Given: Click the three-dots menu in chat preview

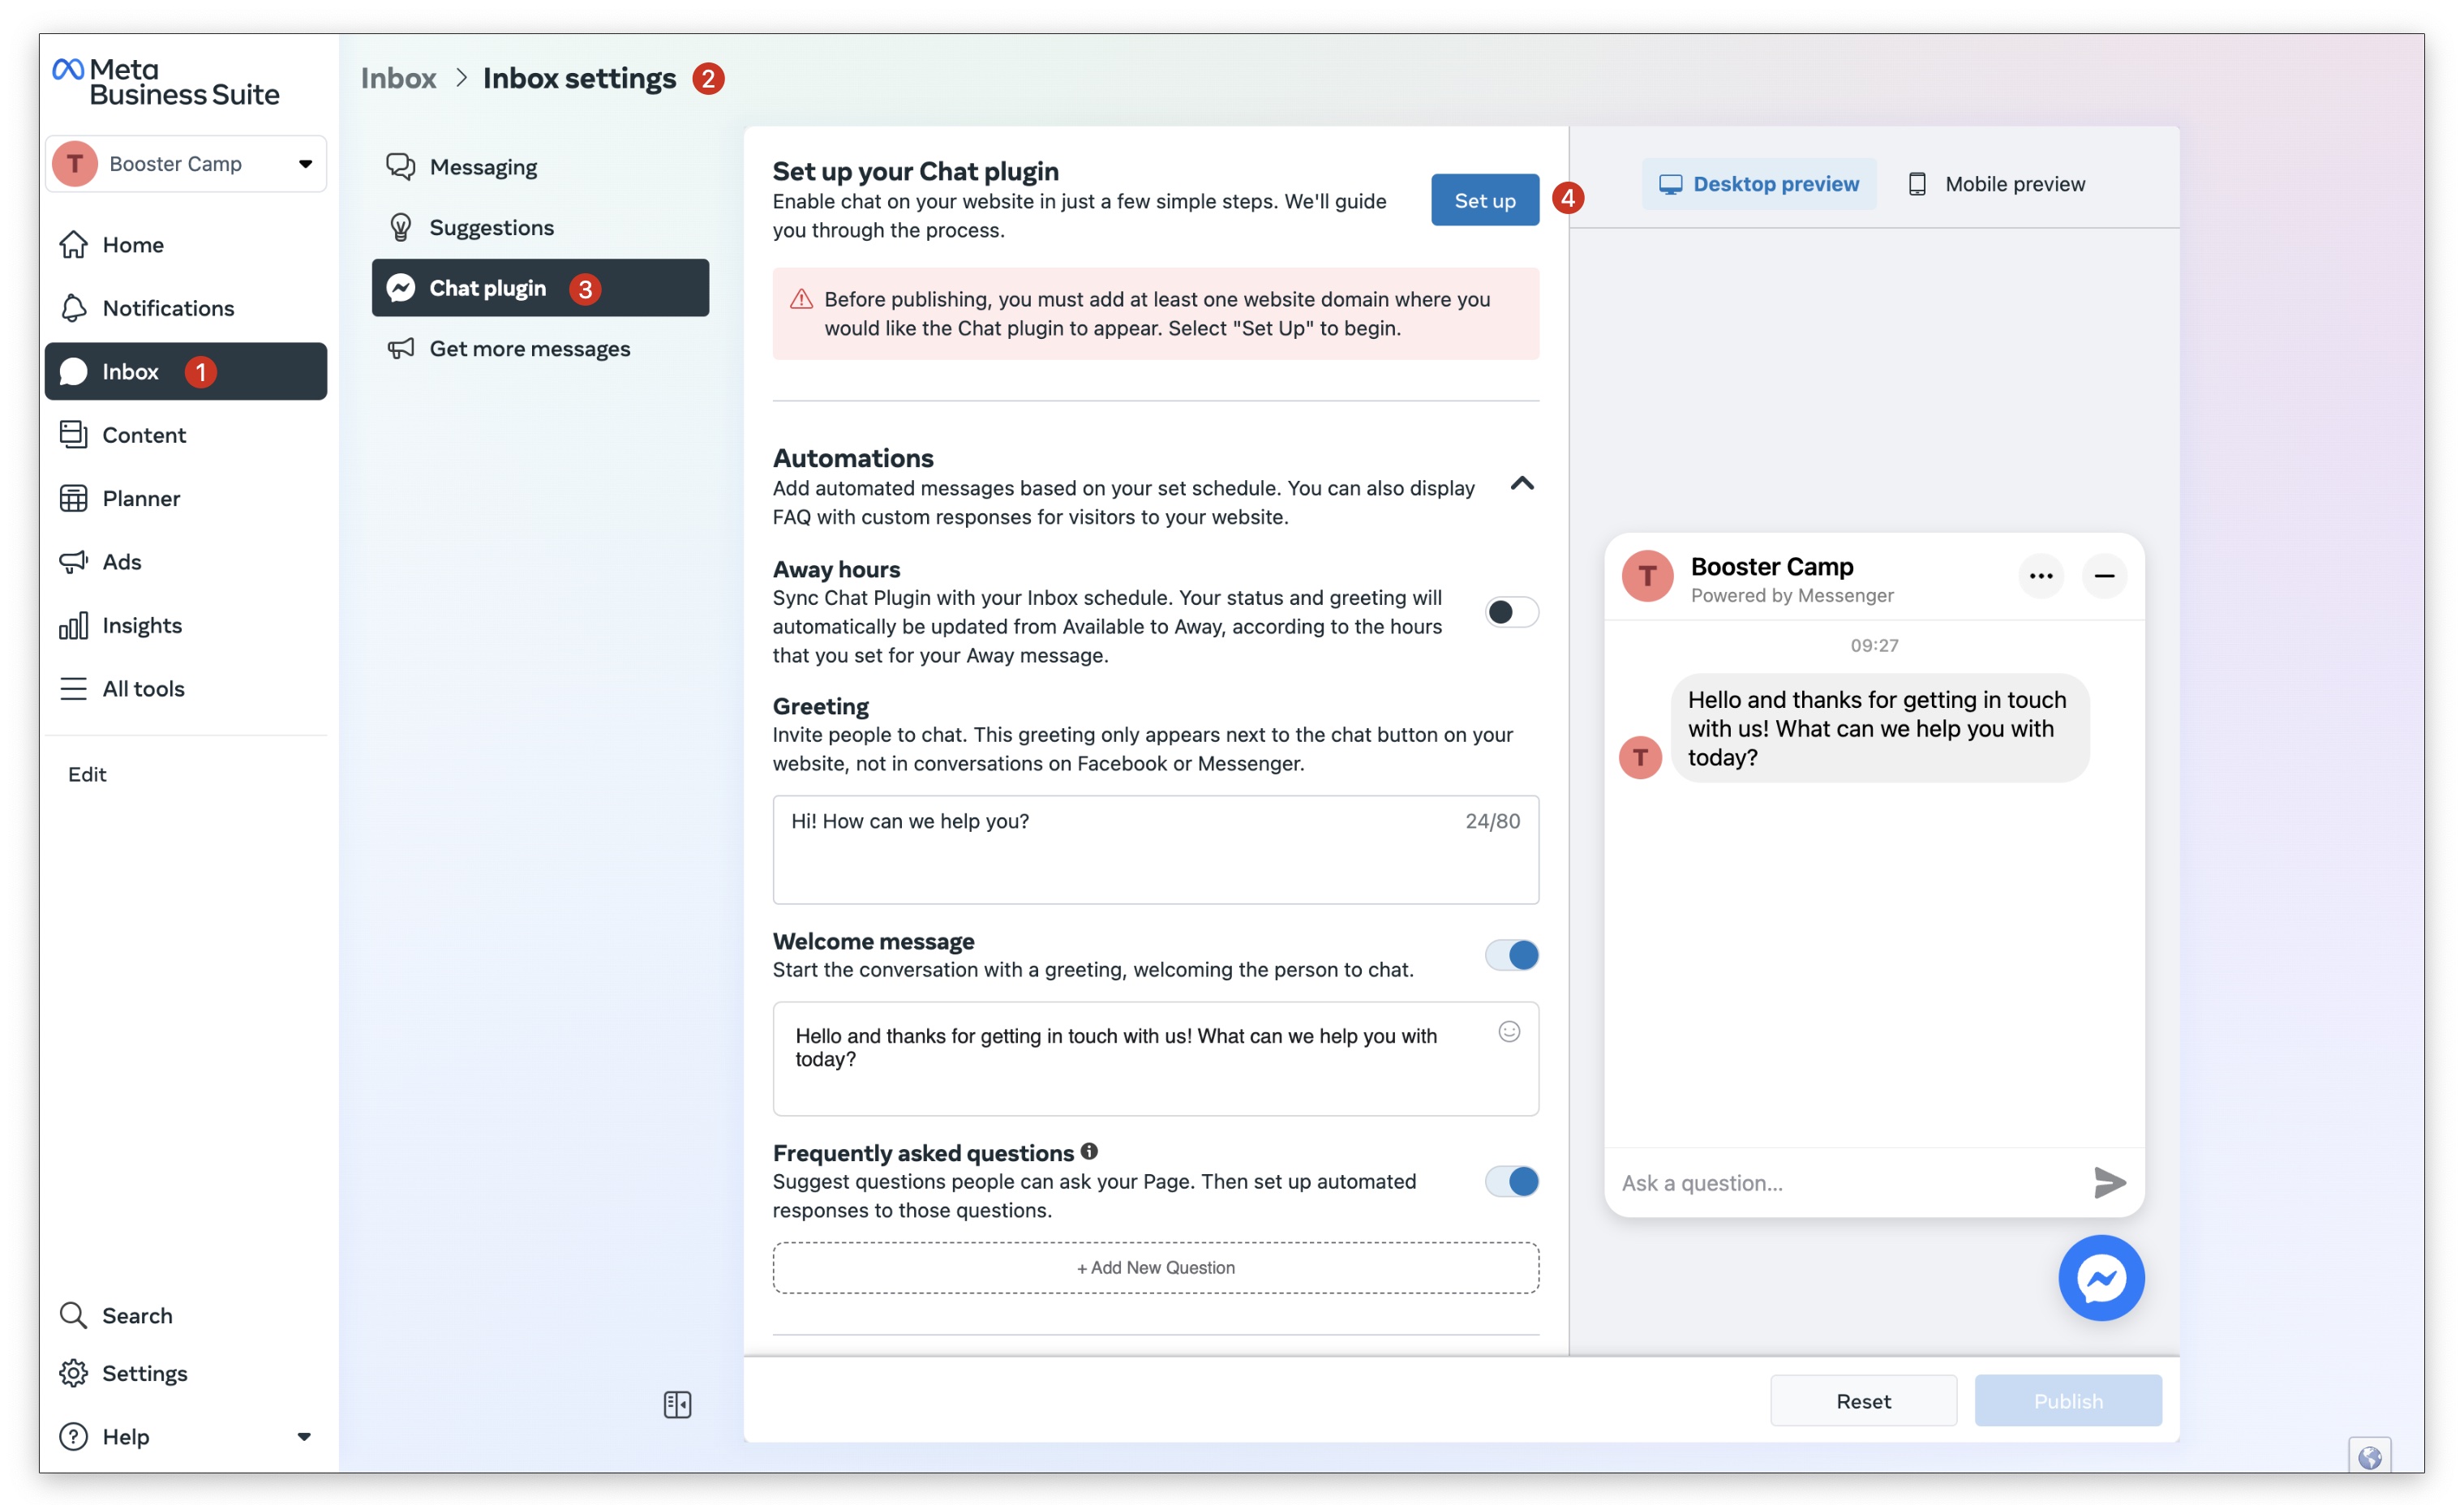Looking at the screenshot, I should point(2040,575).
